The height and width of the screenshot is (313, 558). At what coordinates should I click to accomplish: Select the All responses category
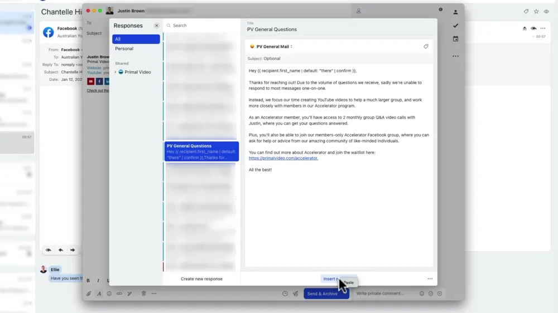pos(136,39)
